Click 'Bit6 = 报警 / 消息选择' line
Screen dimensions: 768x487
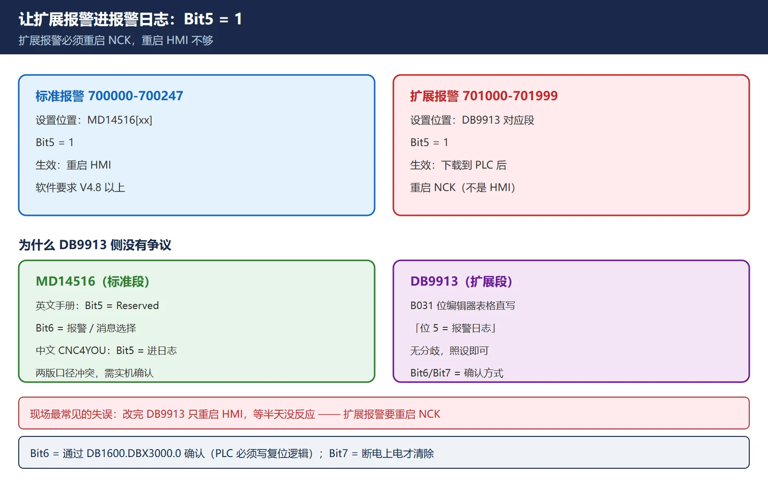86,328
